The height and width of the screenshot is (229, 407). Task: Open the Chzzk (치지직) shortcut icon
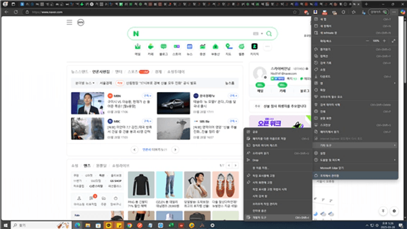[254, 47]
